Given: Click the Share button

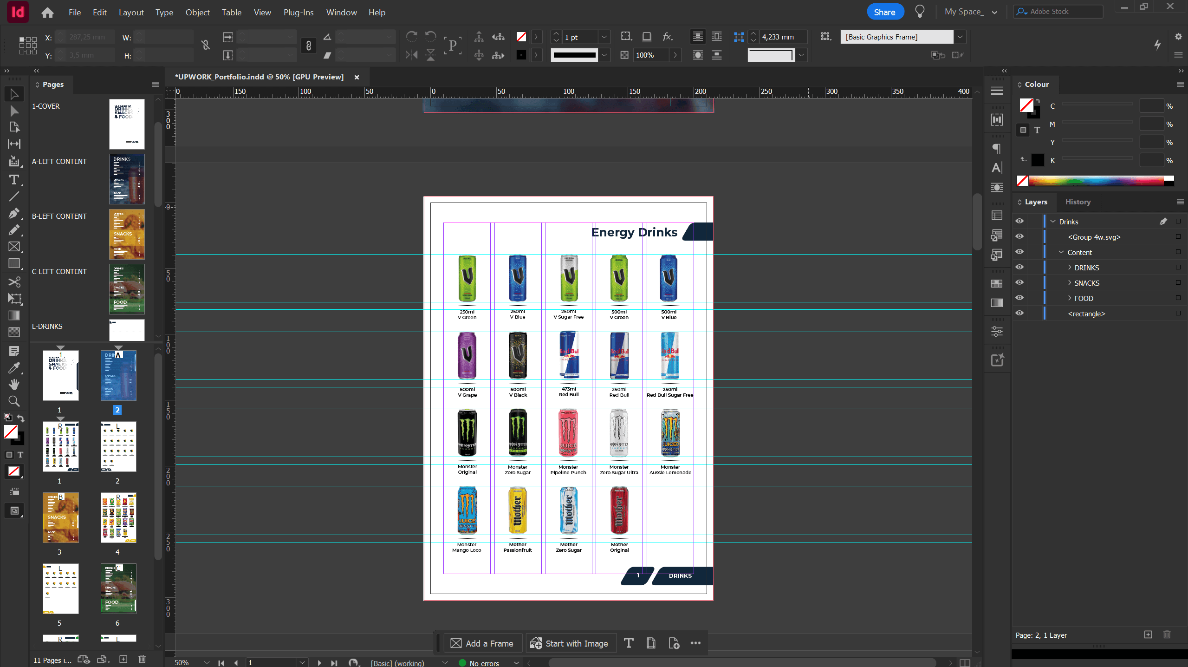Looking at the screenshot, I should pos(884,12).
